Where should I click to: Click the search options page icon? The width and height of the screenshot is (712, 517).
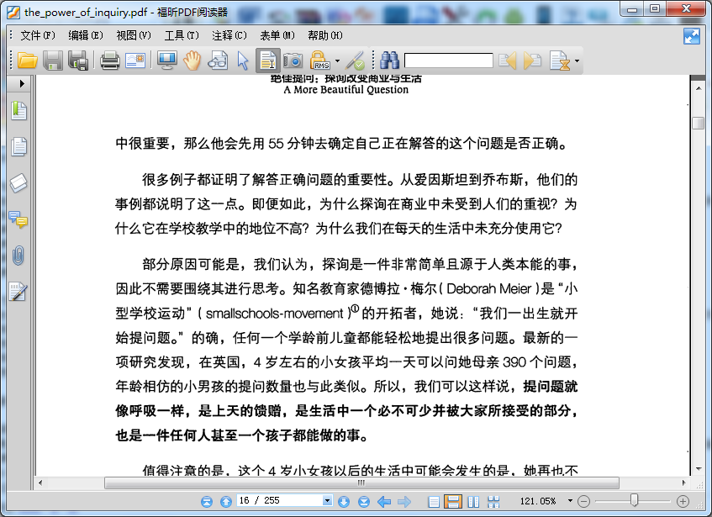click(x=560, y=61)
